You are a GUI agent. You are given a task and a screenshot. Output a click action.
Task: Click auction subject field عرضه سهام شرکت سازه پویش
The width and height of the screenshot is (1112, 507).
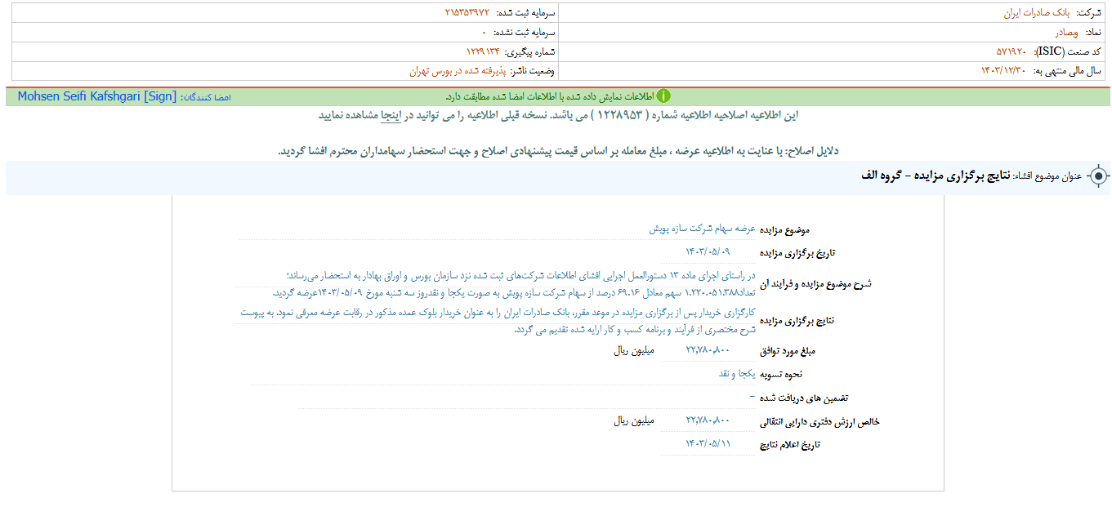[x=702, y=229]
